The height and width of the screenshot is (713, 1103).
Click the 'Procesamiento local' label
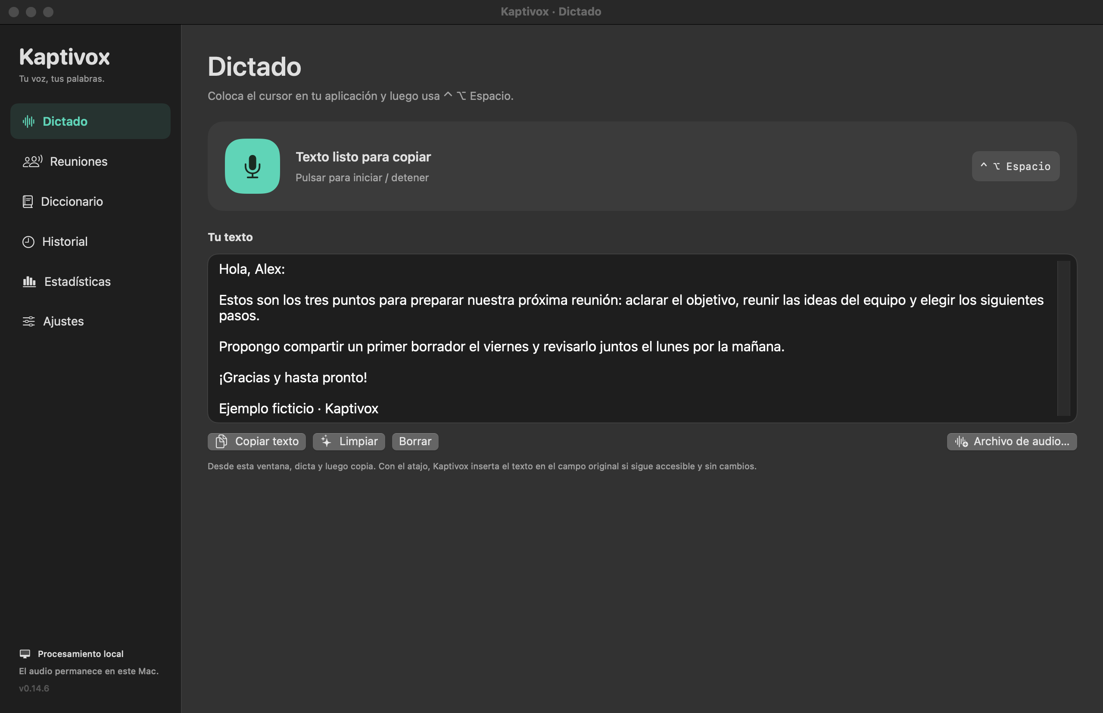81,654
